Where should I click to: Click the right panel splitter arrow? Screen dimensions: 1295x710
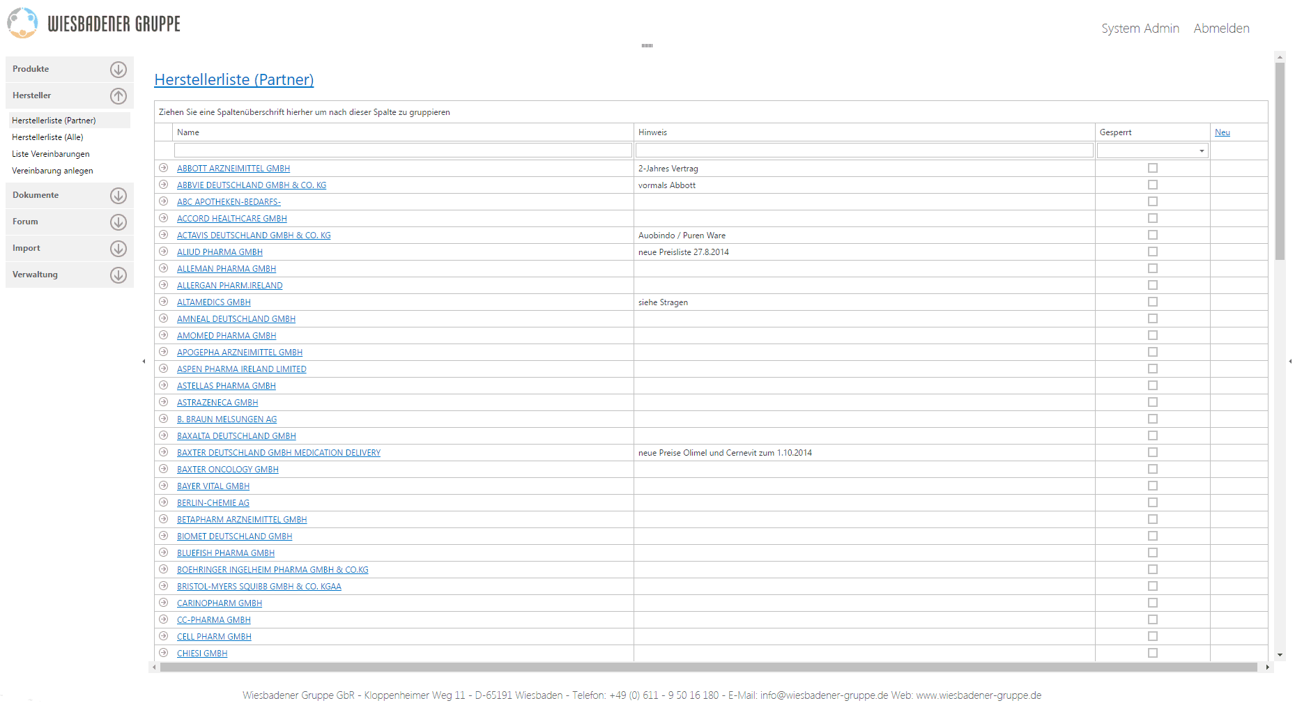click(1290, 361)
